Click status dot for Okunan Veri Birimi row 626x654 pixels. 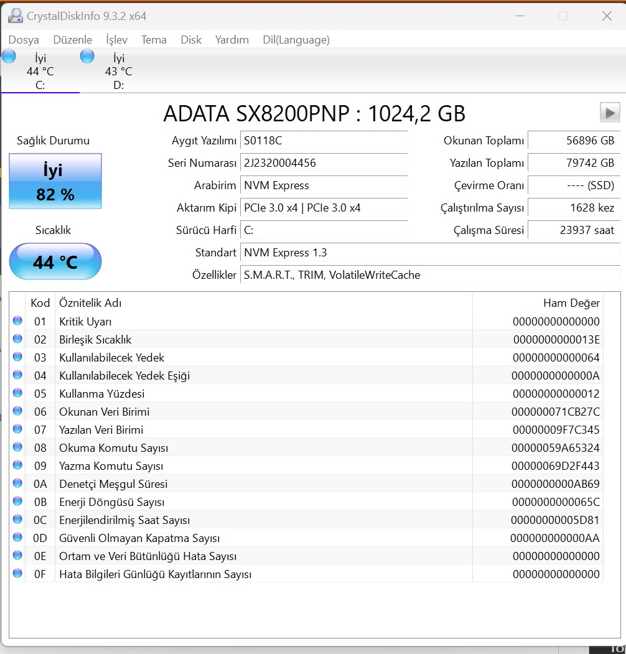click(17, 411)
